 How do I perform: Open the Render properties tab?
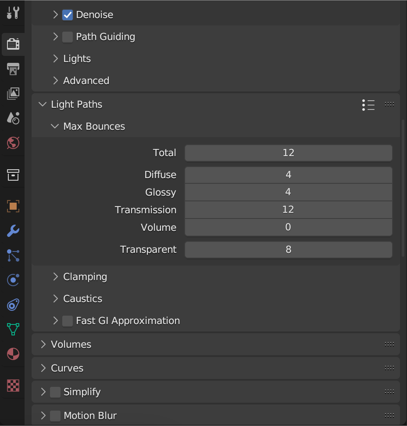tap(13, 44)
